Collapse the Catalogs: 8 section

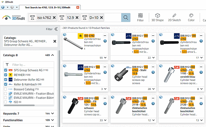pos(52,55)
